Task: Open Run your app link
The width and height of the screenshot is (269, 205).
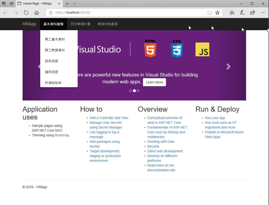Action: [215, 118]
